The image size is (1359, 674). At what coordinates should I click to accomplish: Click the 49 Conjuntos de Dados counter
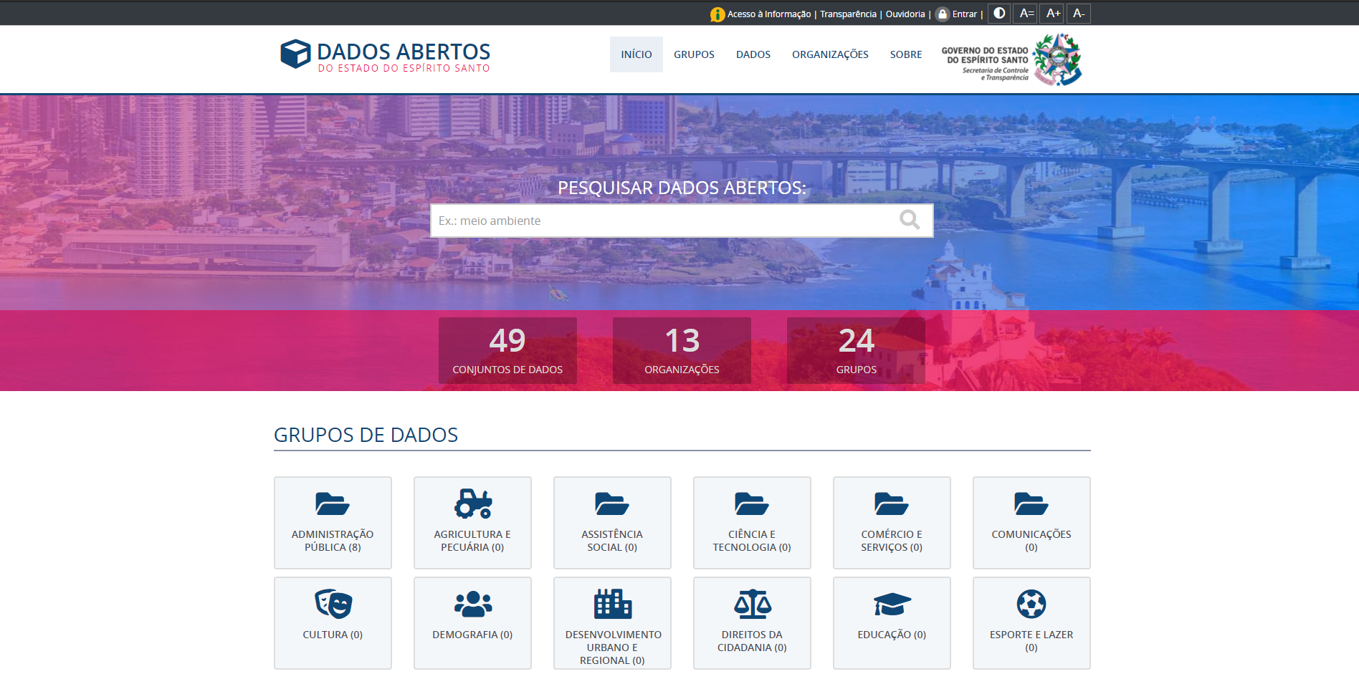tap(507, 350)
